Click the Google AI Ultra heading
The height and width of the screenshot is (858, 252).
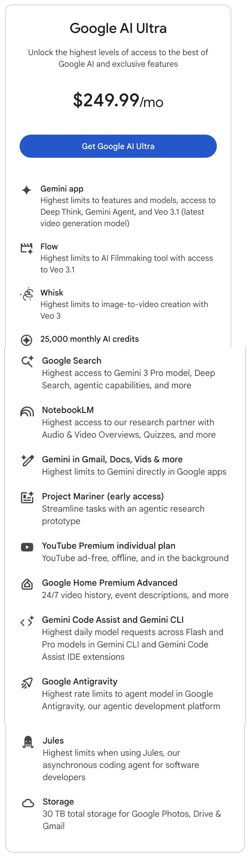point(118,28)
